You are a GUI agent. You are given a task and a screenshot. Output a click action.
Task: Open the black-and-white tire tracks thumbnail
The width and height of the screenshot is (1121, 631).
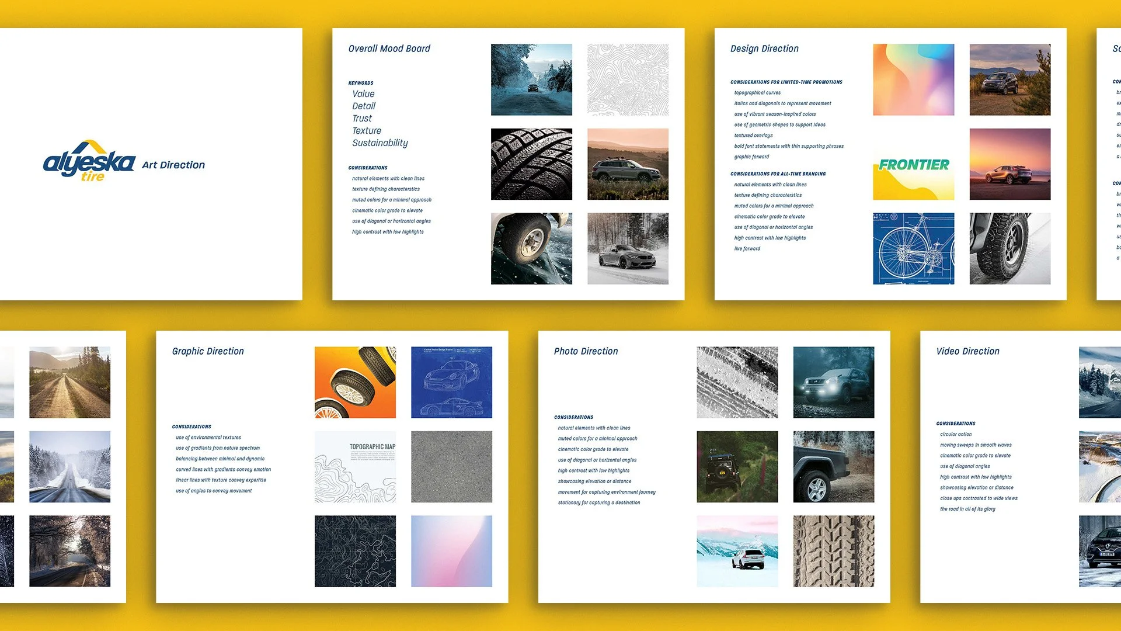click(737, 382)
